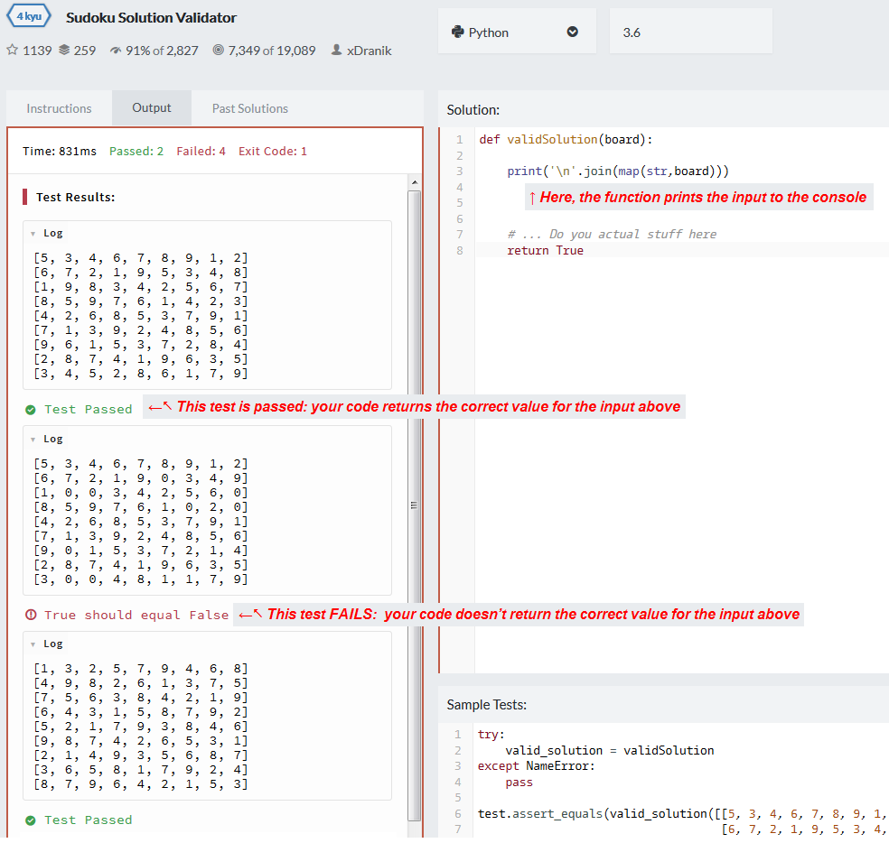The image size is (889, 843).
Task: Click the 'Sample Tests:' panel heading
Action: [x=486, y=705]
